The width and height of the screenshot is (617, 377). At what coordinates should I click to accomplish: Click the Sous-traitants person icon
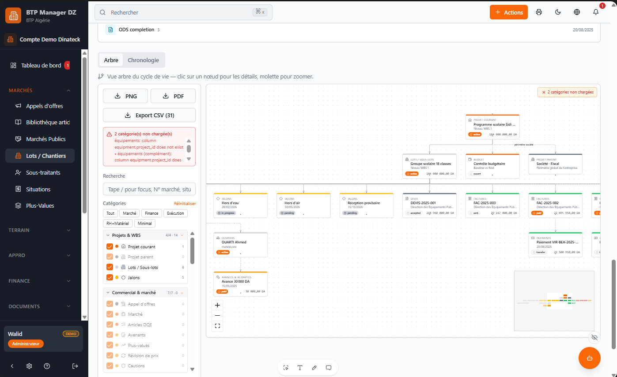(x=18, y=172)
